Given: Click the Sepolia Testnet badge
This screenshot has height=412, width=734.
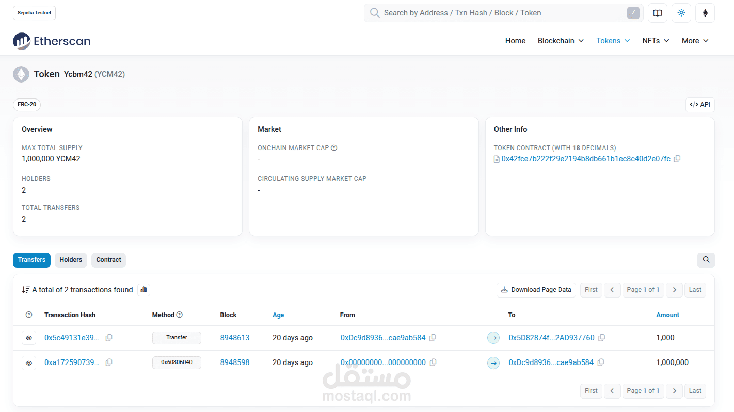Looking at the screenshot, I should click(35, 13).
